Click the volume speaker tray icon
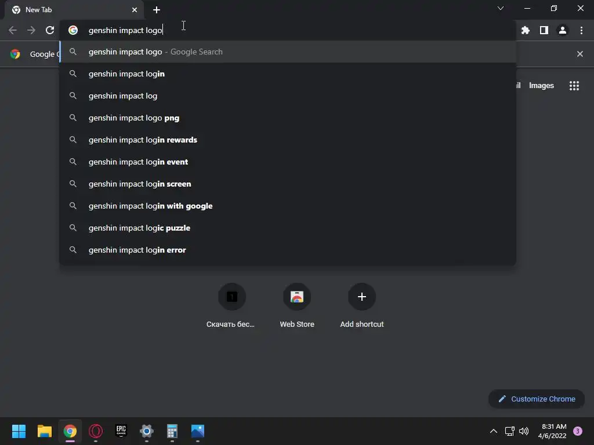594x445 pixels. click(x=524, y=431)
